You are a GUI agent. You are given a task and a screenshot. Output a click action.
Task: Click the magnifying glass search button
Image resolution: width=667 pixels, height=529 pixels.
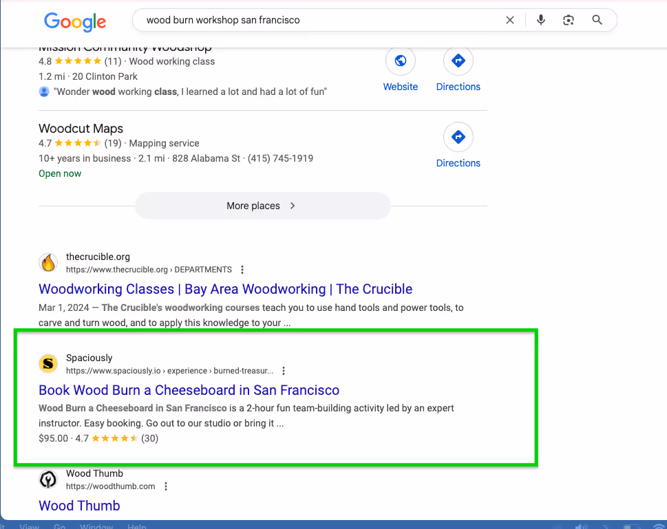tap(597, 20)
